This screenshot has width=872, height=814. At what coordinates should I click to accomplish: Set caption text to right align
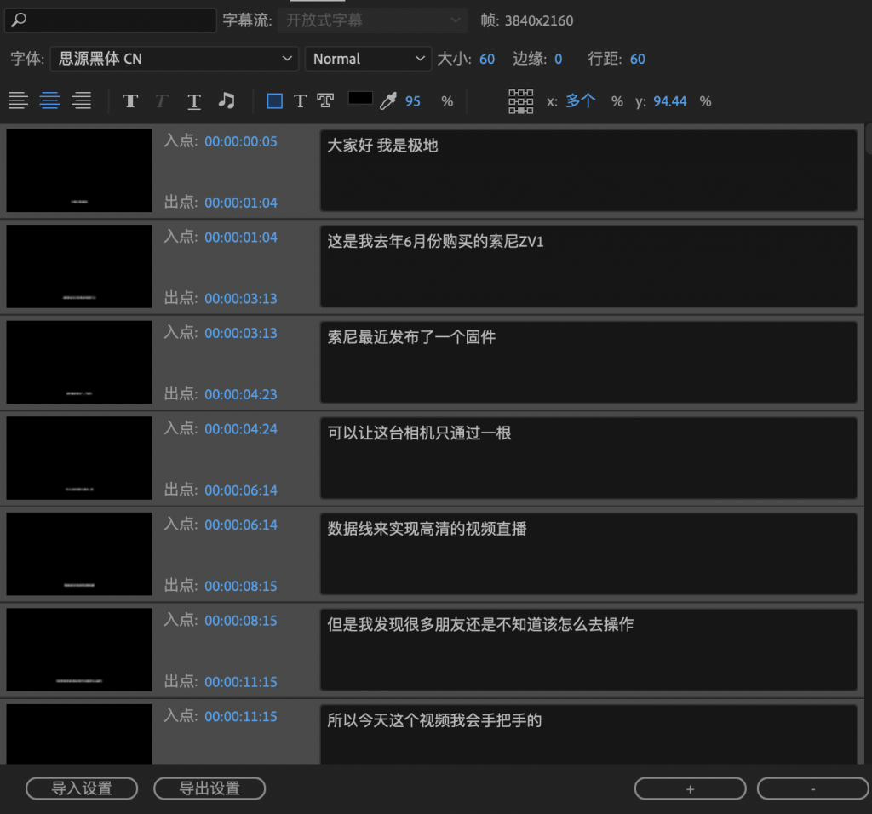tap(82, 101)
